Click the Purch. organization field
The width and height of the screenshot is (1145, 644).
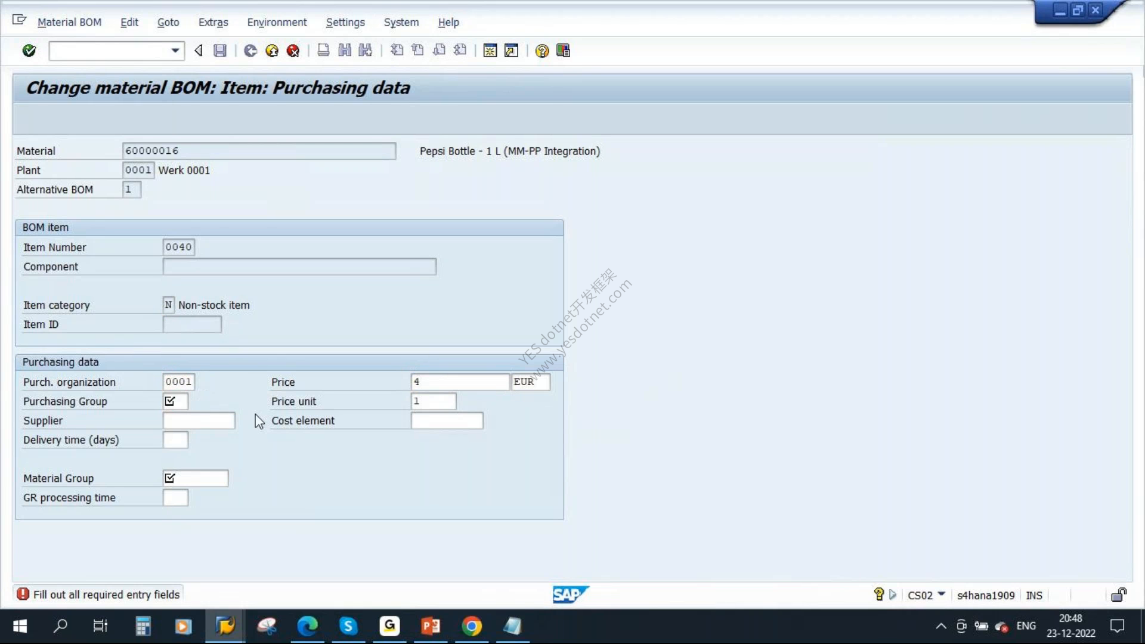pos(178,382)
